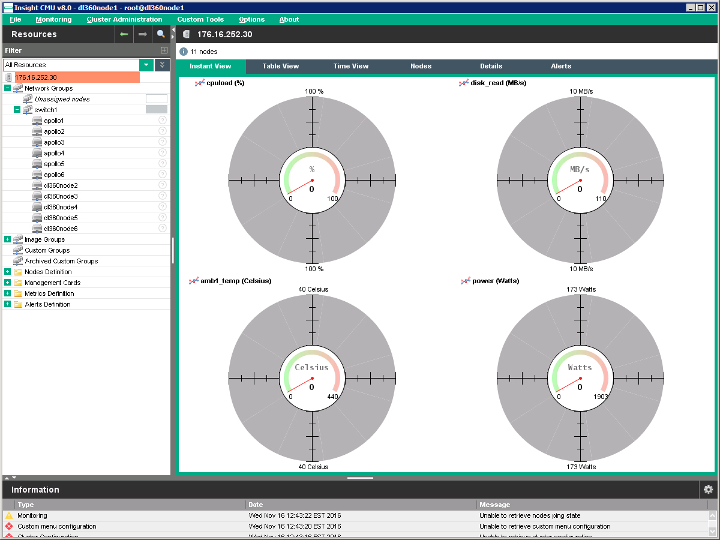
Task: Open the All Resources filter dropdown
Action: click(146, 65)
